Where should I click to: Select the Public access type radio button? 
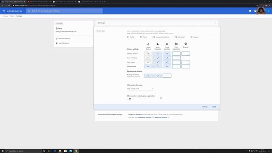coord(128,37)
